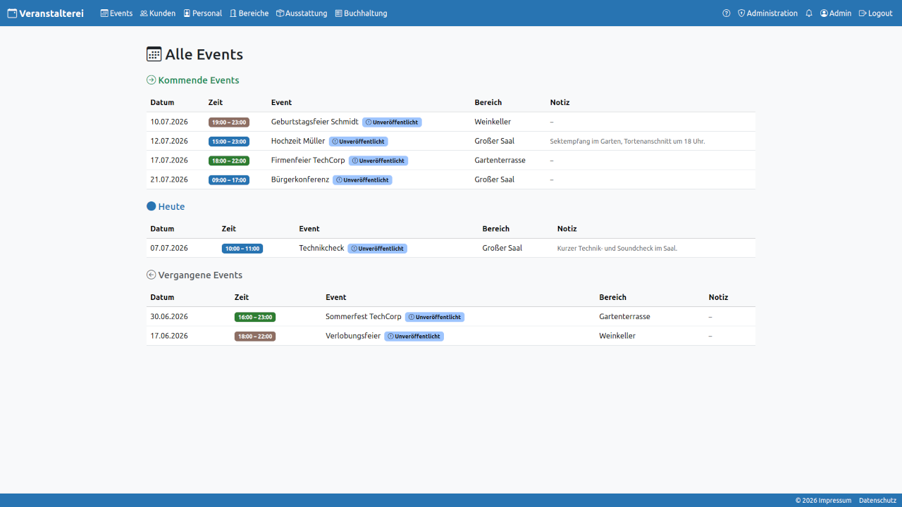This screenshot has height=507, width=902.
Task: Open Geburtstagsfeier Schmidt event
Action: 314,122
